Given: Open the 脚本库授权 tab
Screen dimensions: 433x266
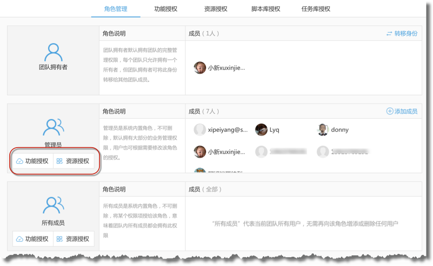Looking at the screenshot, I should click(x=266, y=9).
